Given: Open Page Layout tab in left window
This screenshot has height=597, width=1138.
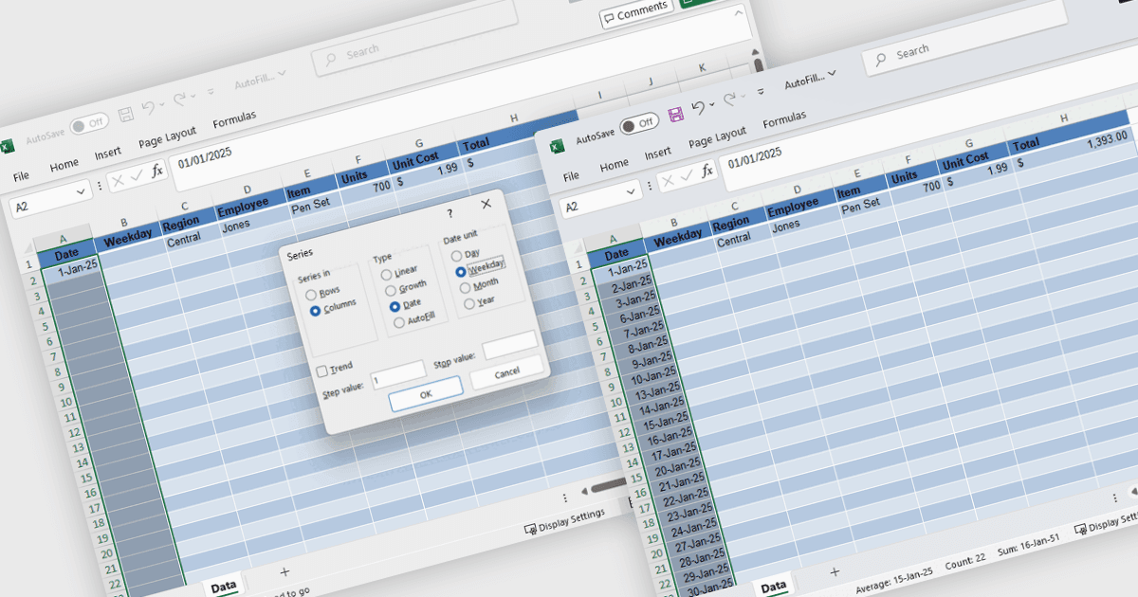Looking at the screenshot, I should pyautogui.click(x=167, y=137).
